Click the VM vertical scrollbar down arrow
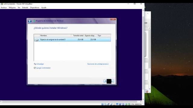The width and height of the screenshot is (193, 108). (x=143, y=99)
